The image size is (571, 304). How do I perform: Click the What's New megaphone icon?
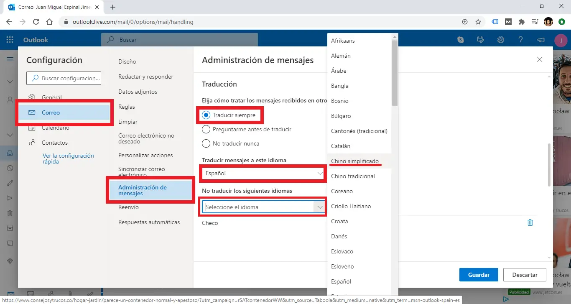[x=540, y=40]
